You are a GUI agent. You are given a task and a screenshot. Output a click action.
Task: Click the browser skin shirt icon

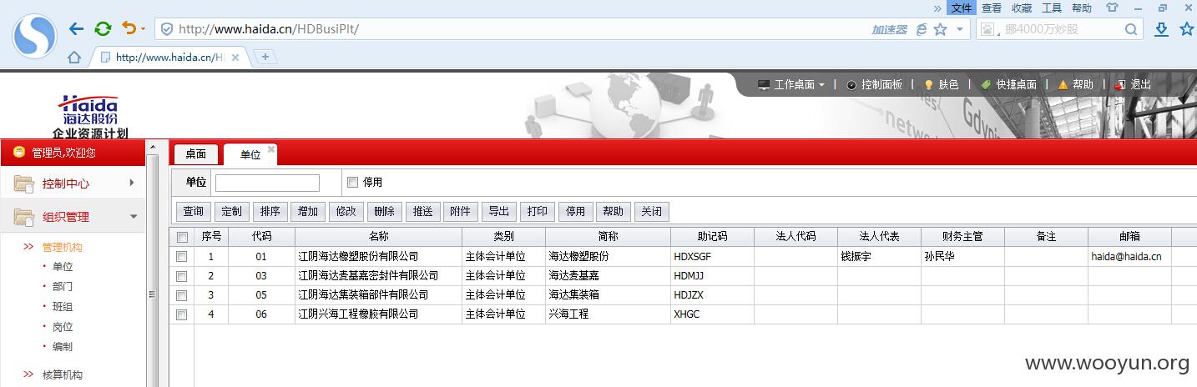tap(1111, 8)
